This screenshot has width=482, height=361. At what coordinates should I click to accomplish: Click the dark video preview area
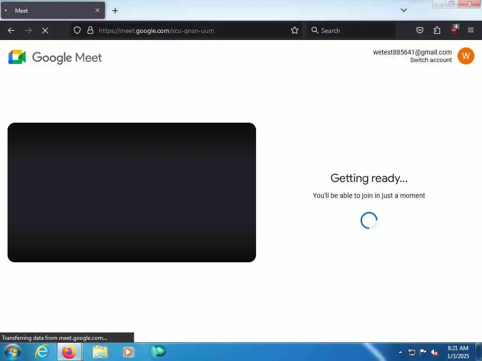coord(132,192)
